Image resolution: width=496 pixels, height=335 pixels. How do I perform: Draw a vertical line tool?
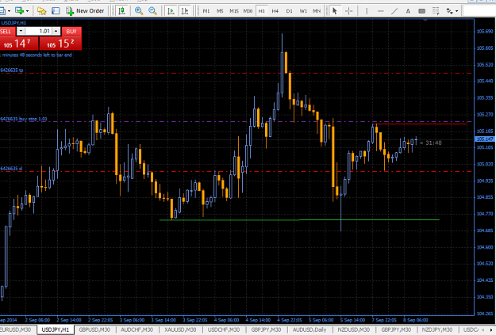pyautogui.click(x=367, y=11)
